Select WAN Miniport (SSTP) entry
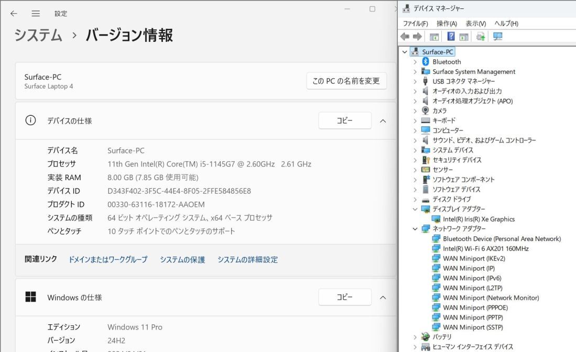Screen dimensions: 576x352 point(473,327)
